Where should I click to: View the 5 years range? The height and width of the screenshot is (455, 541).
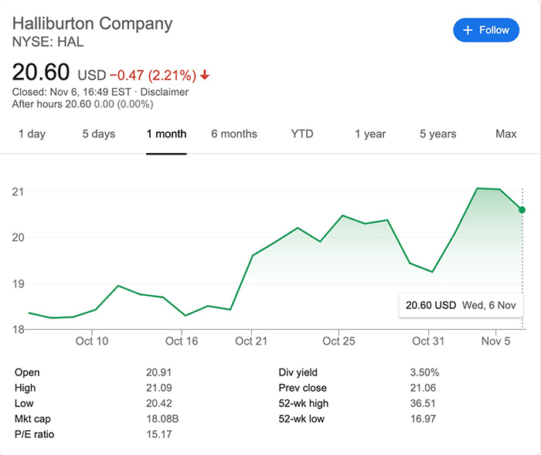438,134
